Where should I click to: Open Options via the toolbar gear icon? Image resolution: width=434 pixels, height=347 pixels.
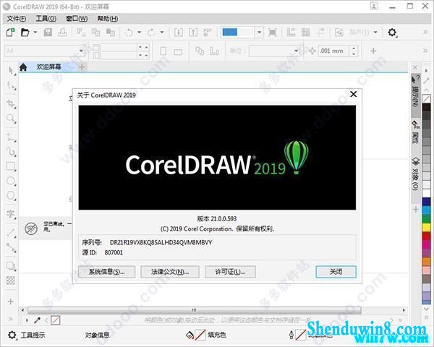(x=392, y=33)
